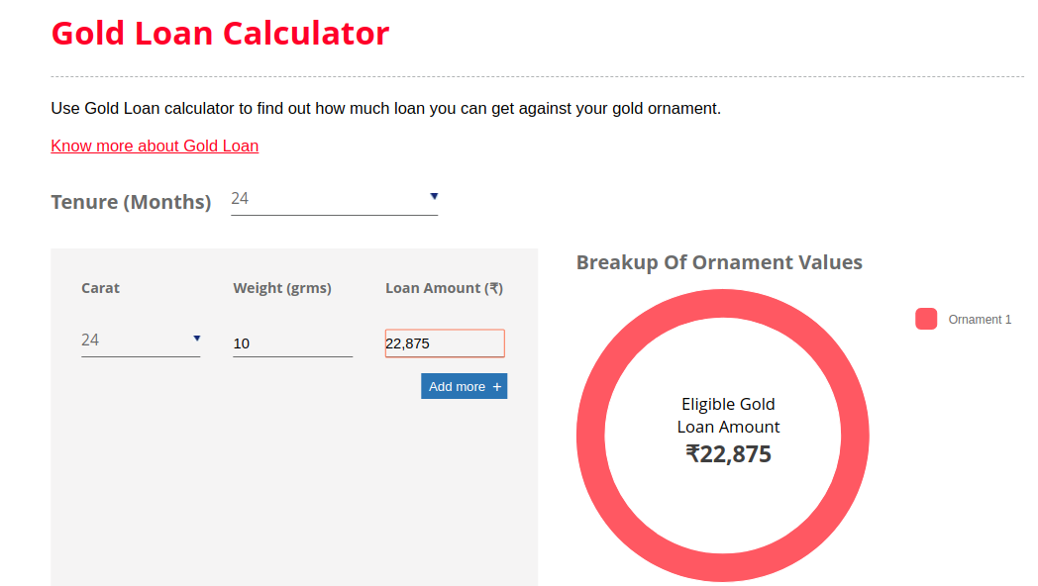Click inside the Weight (grms) field
1038x586 pixels.
(x=292, y=342)
